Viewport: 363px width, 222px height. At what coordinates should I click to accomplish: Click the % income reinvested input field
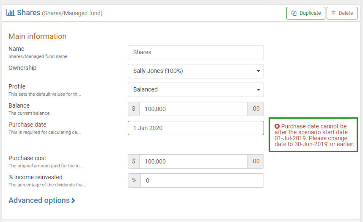click(x=202, y=180)
